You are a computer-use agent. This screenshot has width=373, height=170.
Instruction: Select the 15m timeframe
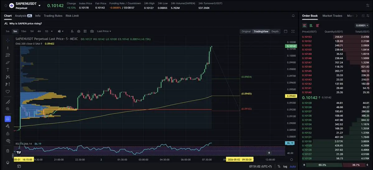[24, 31]
